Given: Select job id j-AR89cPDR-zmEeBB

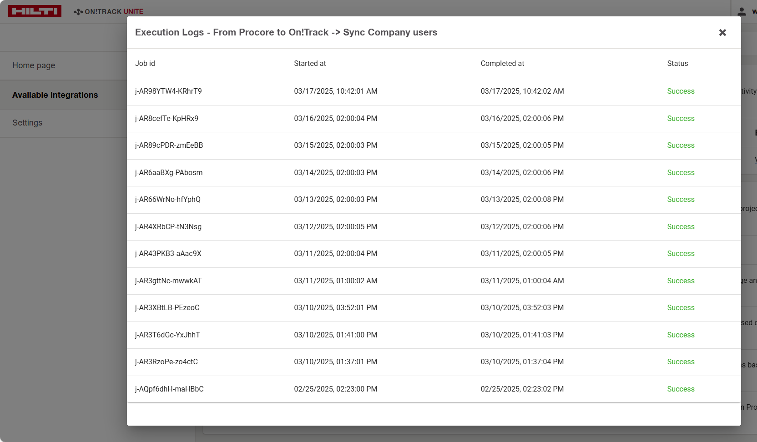Looking at the screenshot, I should click(169, 146).
